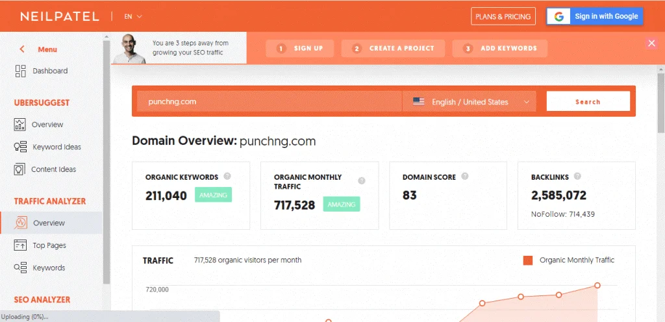The width and height of the screenshot is (665, 322).
Task: Click the Ubersuggest Overview chart icon
Action: click(20, 124)
